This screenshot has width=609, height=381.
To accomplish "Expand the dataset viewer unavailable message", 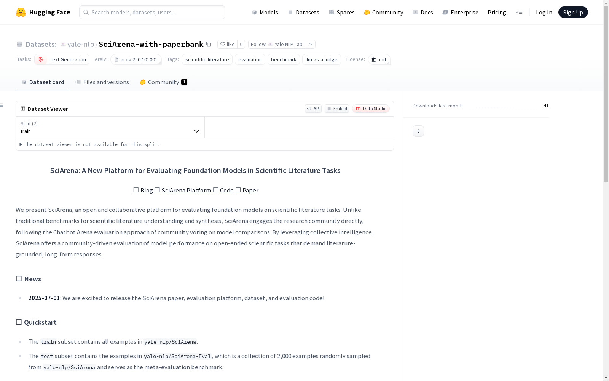I will point(90,144).
